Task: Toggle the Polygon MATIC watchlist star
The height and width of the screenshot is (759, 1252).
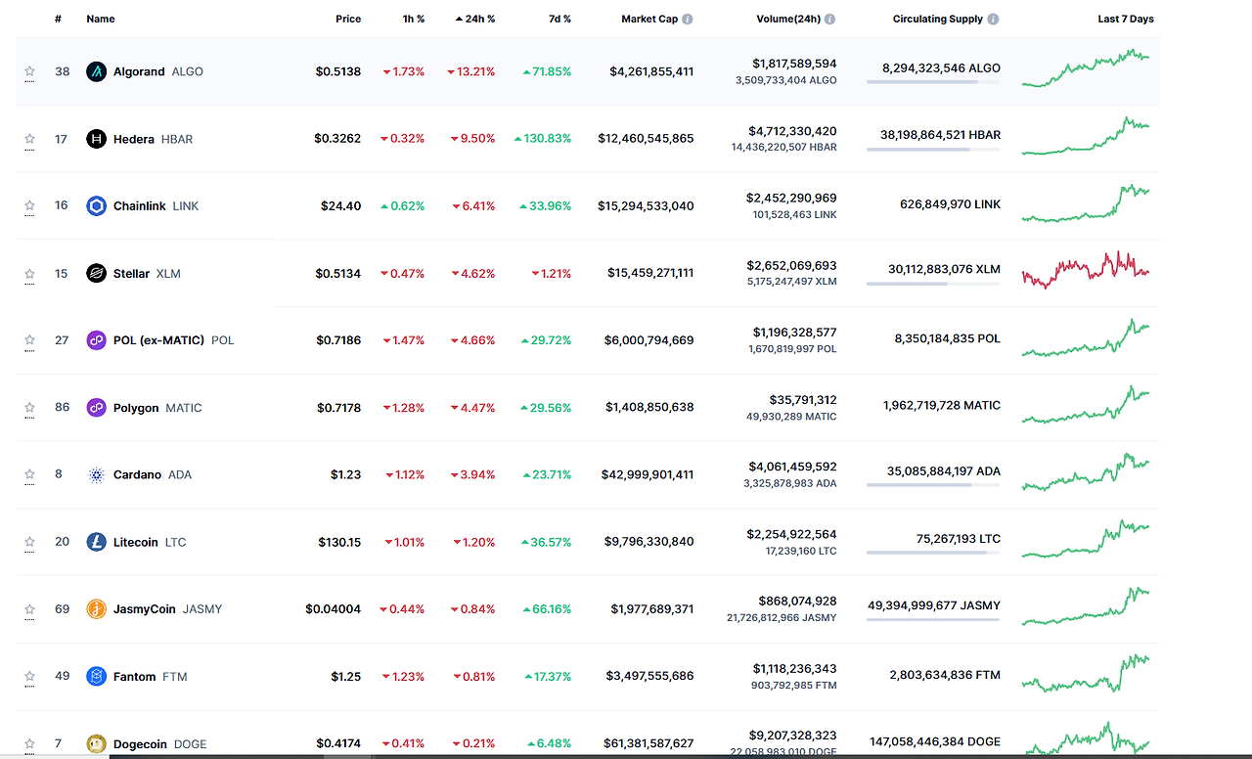Action: [29, 408]
